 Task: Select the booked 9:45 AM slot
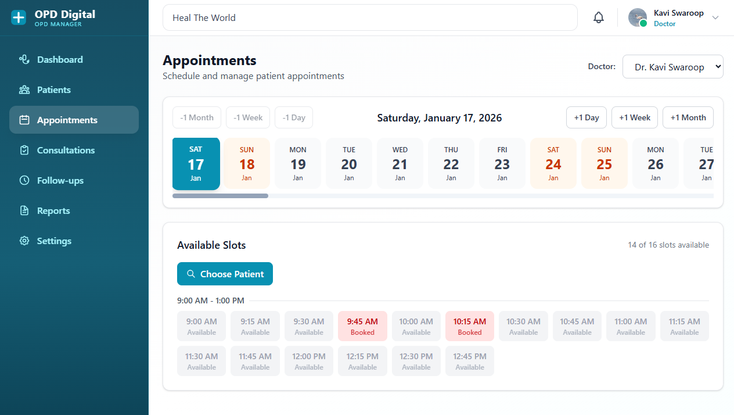(x=362, y=326)
